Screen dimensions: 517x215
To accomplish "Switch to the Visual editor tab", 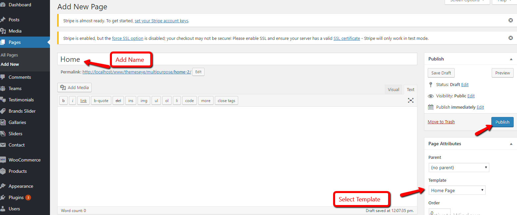I will 393,89.
